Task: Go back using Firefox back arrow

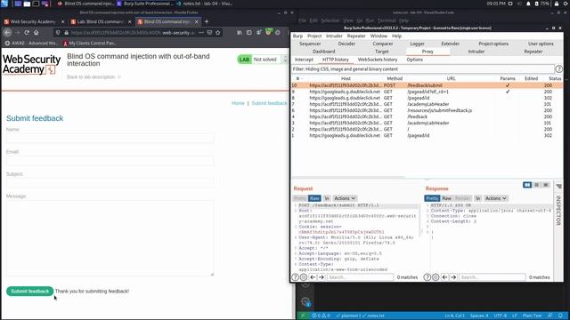Action: (x=8, y=32)
